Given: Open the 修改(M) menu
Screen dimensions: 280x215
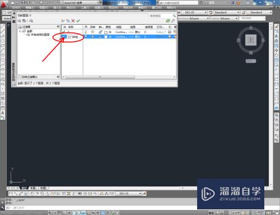Looking at the screenshot, I should (128, 8).
